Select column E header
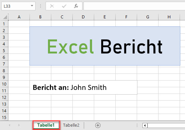 [105, 17]
